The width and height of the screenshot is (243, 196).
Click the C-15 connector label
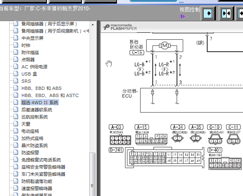click(137, 52)
